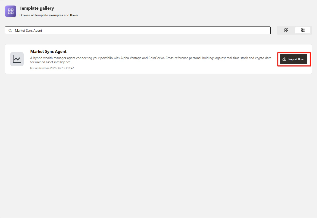Click the magnifier icon in search box

pos(10,31)
